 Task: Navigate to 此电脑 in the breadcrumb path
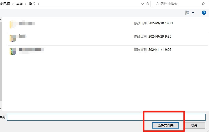tap(5, 4)
